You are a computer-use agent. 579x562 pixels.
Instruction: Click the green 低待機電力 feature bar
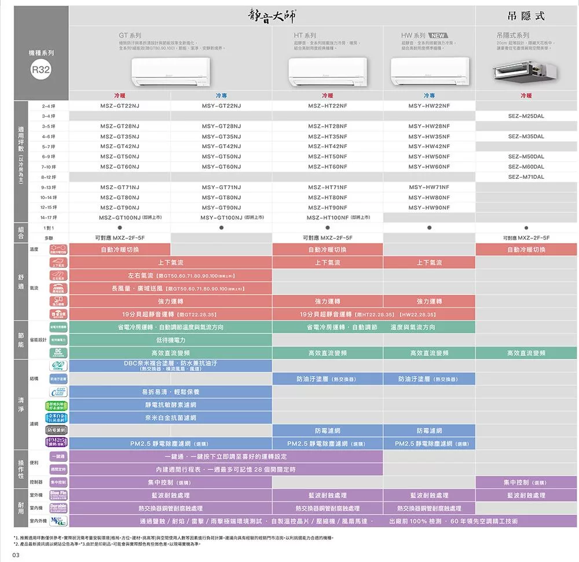170,340
